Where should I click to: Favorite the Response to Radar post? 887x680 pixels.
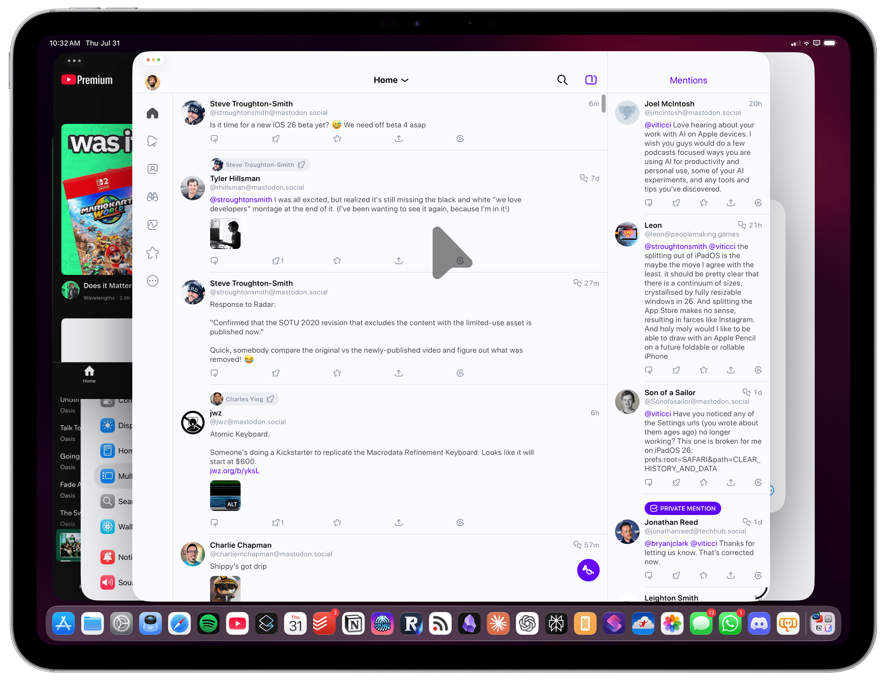coord(337,373)
